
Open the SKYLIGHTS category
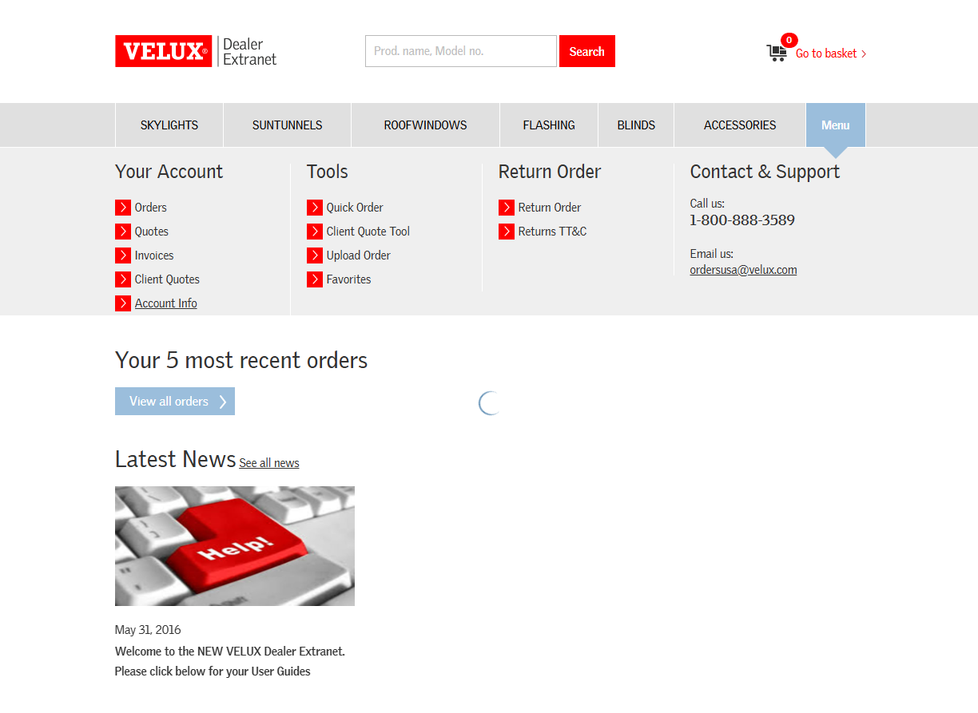pos(169,125)
